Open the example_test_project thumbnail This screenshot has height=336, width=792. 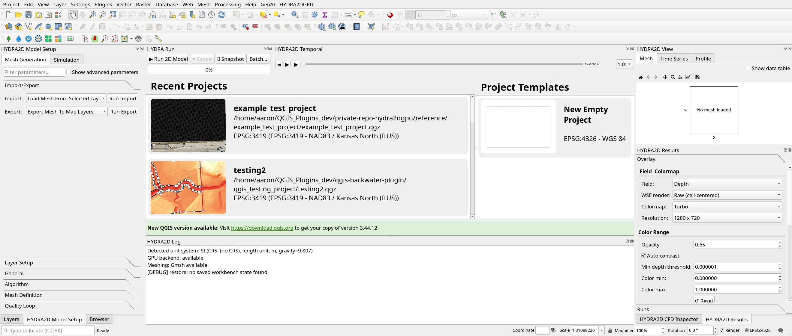pyautogui.click(x=188, y=125)
